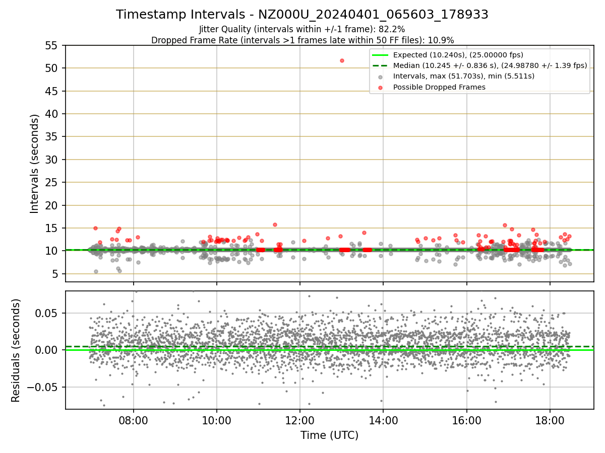Click the 'Residuals (seconds)' y-axis label
Image resolution: width=605 pixels, height=453 pixels.
[16, 350]
